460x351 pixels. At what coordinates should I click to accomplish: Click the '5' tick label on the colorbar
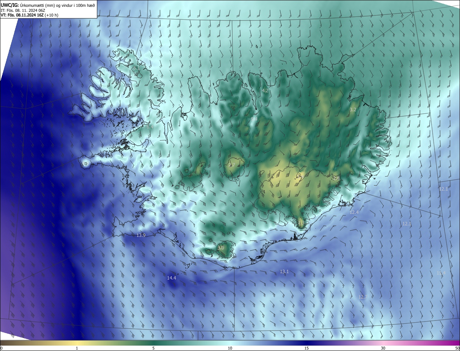(153, 348)
